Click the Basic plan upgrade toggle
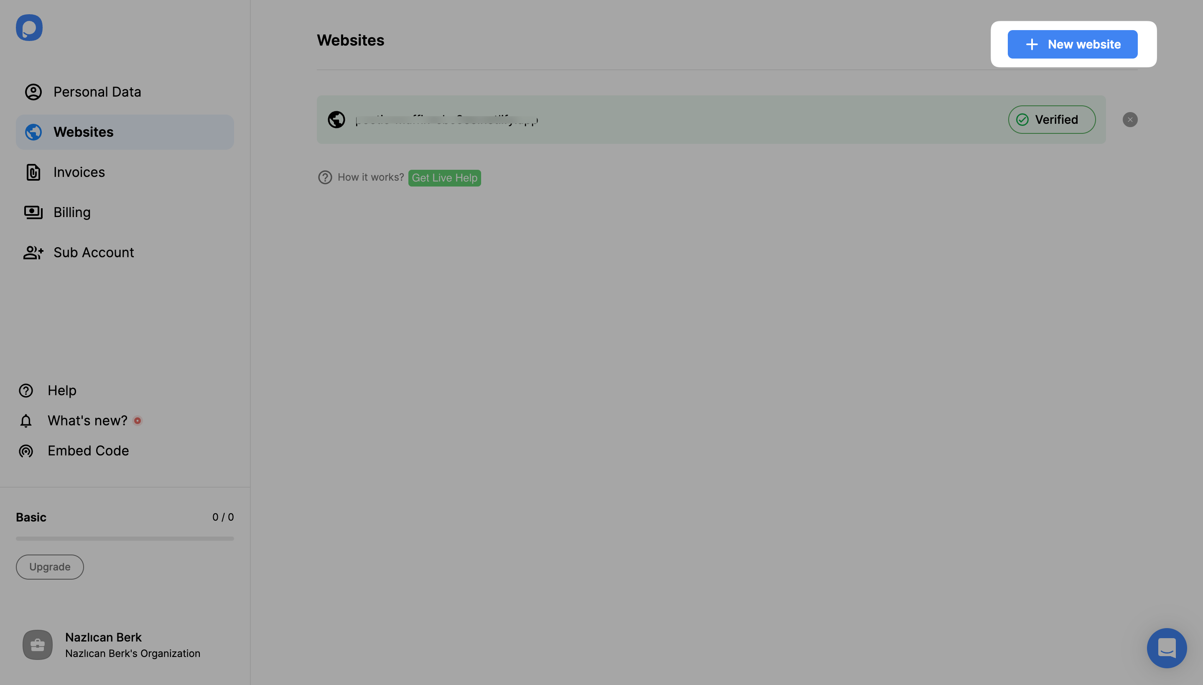Screen dimensions: 1203x685 50,566
